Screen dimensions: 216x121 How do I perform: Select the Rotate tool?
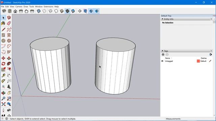3,64
